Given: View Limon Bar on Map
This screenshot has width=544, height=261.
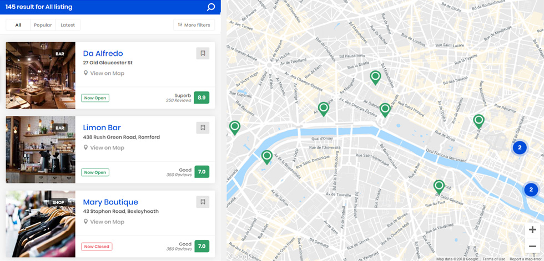Looking at the screenshot, I should pos(107,147).
